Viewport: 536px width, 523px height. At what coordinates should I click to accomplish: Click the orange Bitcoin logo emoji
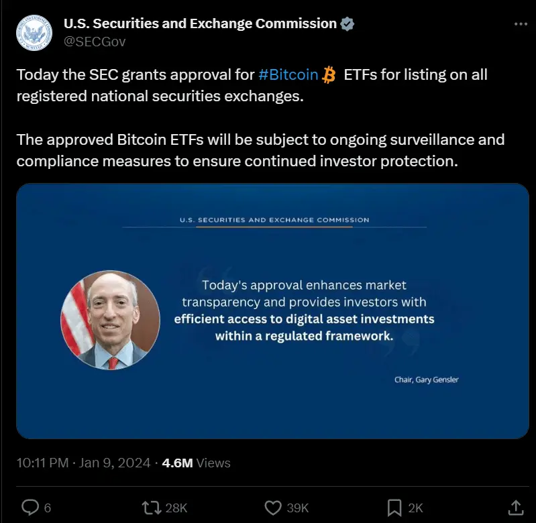coord(329,74)
